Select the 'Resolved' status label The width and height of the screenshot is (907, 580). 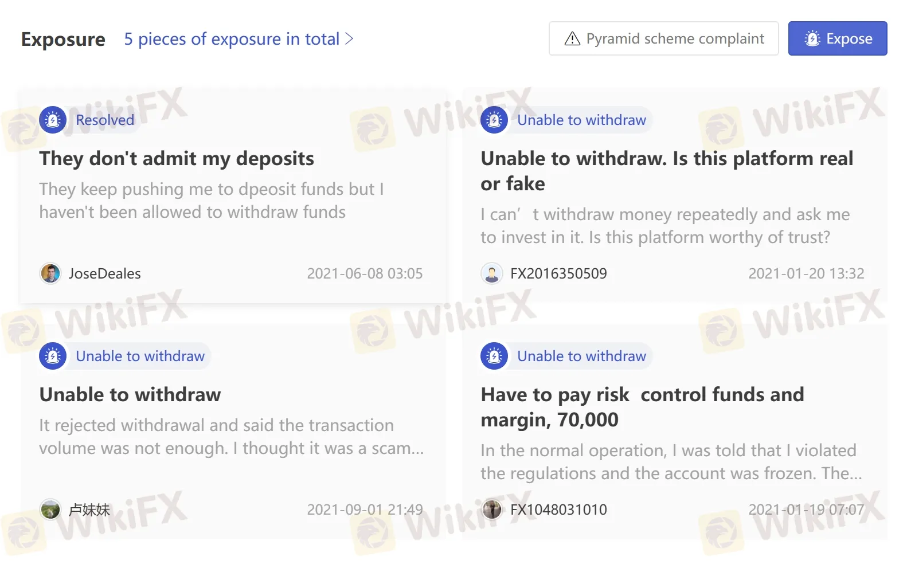pos(105,120)
